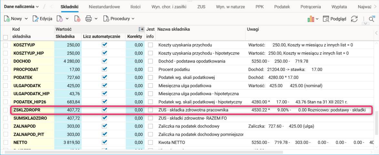Open the Potrącenia tab
This screenshot has width=379, height=155.
click(310, 6)
